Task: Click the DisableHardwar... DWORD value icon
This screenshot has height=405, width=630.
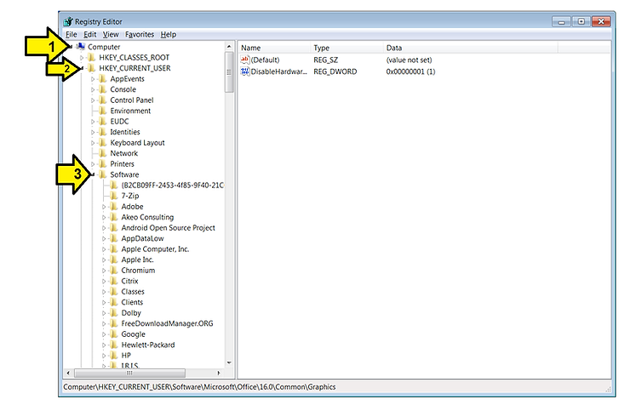Action: click(x=245, y=71)
